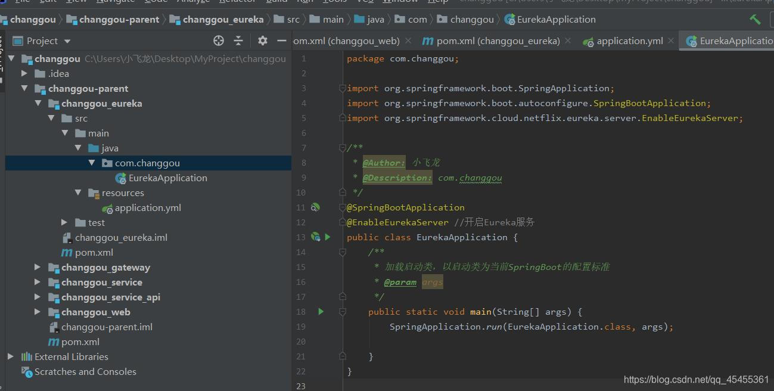Click fold end marker on line 5
774x391 pixels.
(x=343, y=118)
